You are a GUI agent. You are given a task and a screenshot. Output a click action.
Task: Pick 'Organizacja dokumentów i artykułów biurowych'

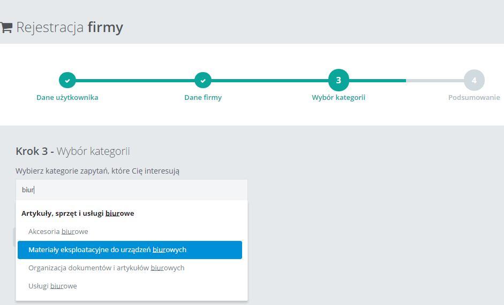107,268
